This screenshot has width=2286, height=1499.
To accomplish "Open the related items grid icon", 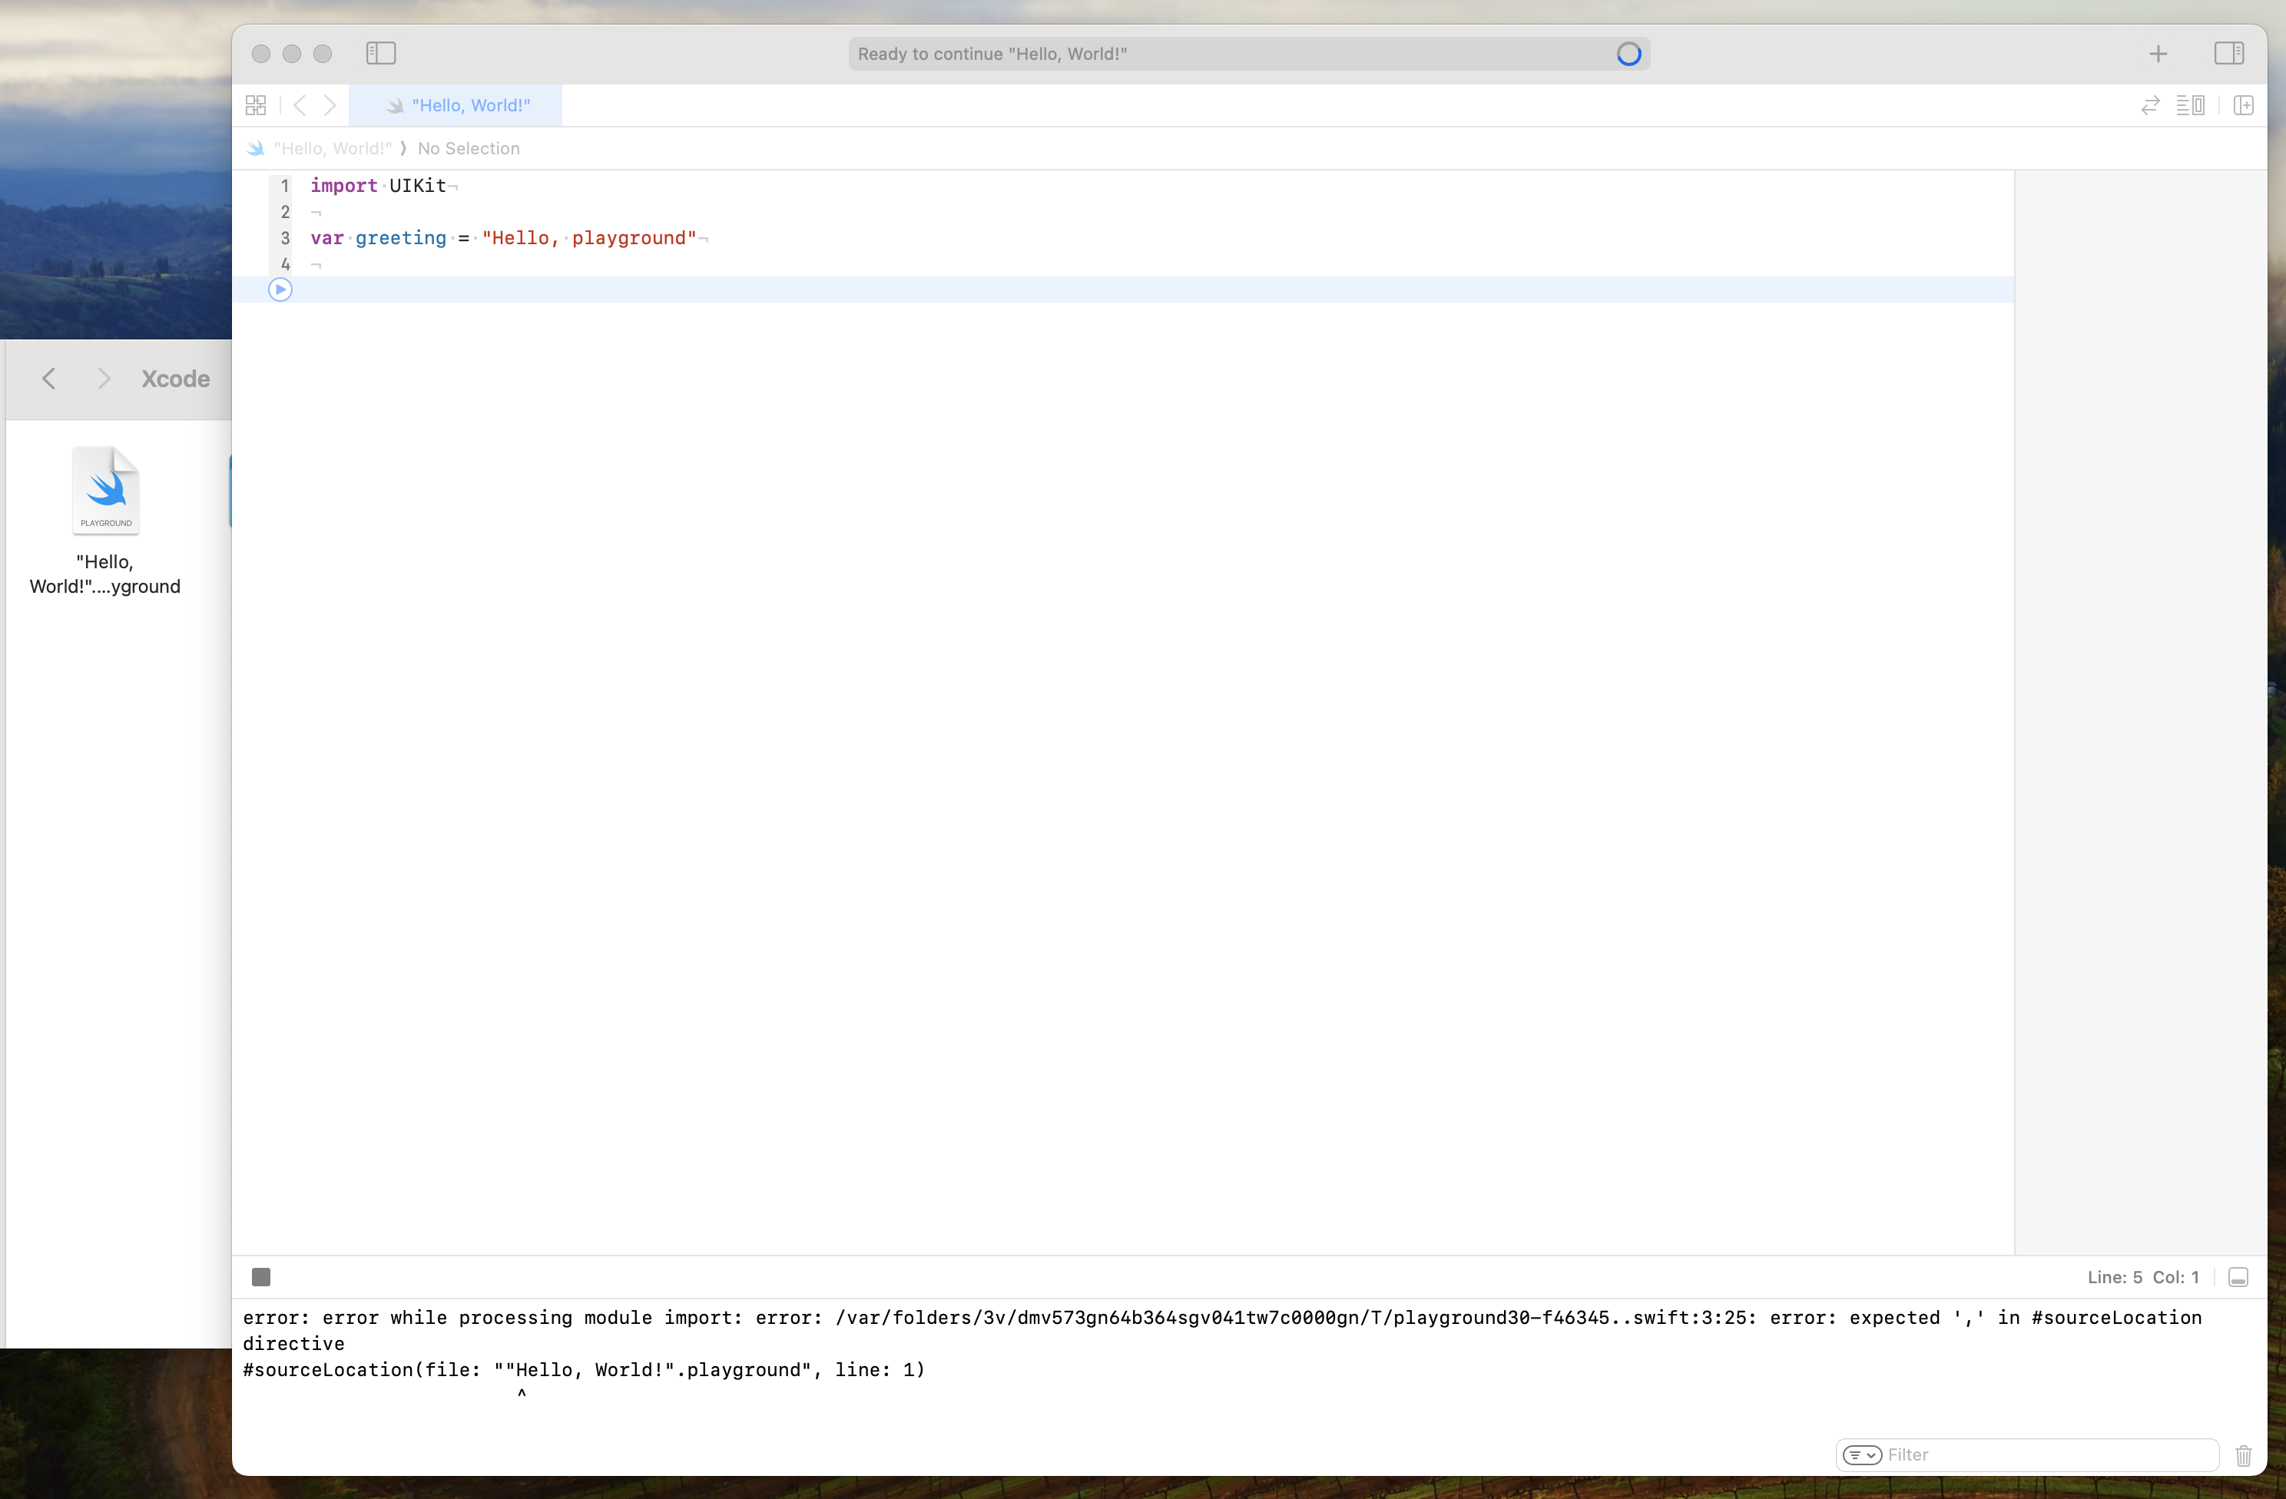I will [x=256, y=104].
